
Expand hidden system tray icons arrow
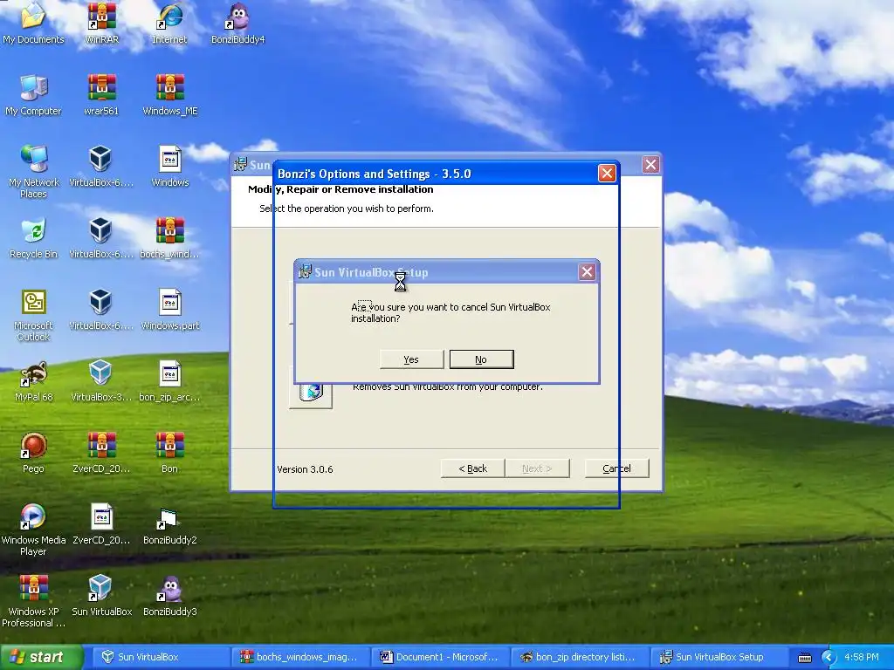(x=829, y=657)
